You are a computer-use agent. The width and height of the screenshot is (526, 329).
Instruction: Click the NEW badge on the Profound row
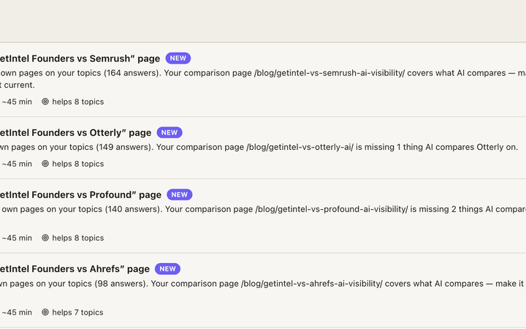pos(180,194)
